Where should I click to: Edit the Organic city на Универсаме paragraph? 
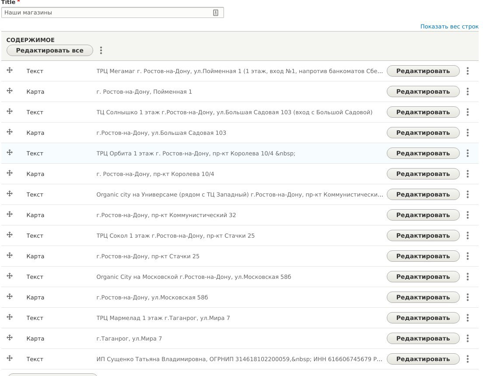(x=423, y=194)
